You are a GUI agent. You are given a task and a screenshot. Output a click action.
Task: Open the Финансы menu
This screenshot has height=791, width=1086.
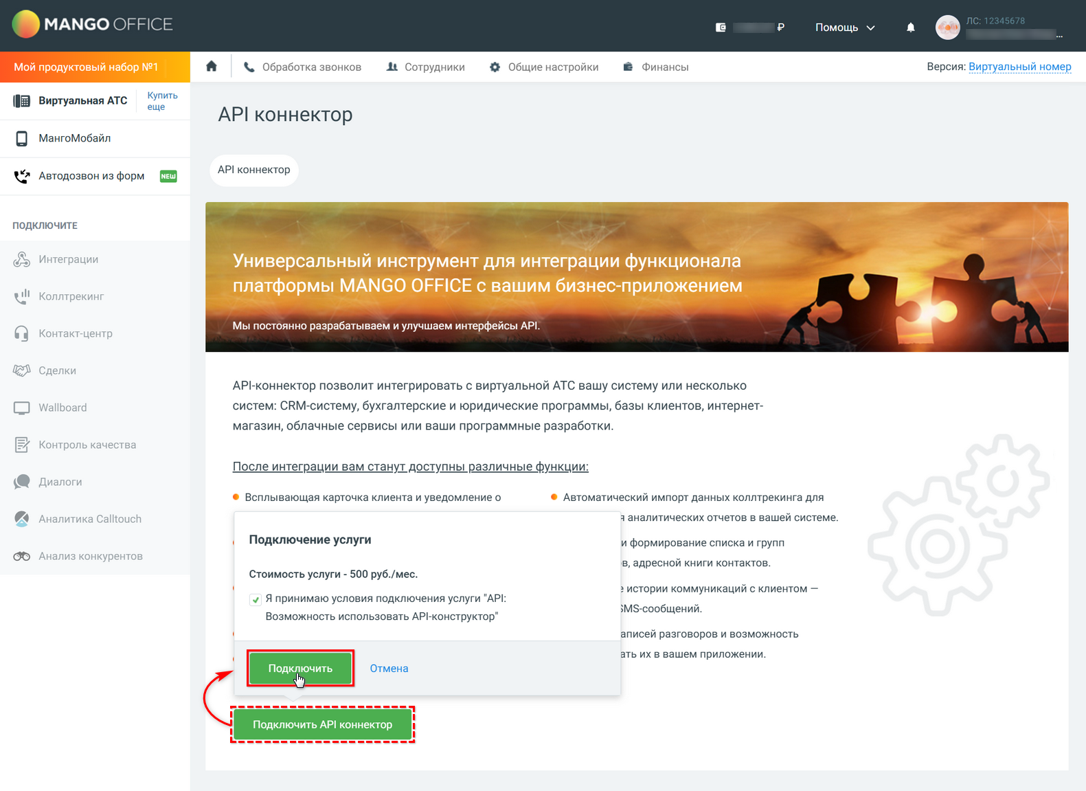pyautogui.click(x=656, y=67)
